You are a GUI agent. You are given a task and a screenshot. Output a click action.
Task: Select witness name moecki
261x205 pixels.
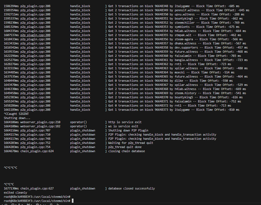179,73
